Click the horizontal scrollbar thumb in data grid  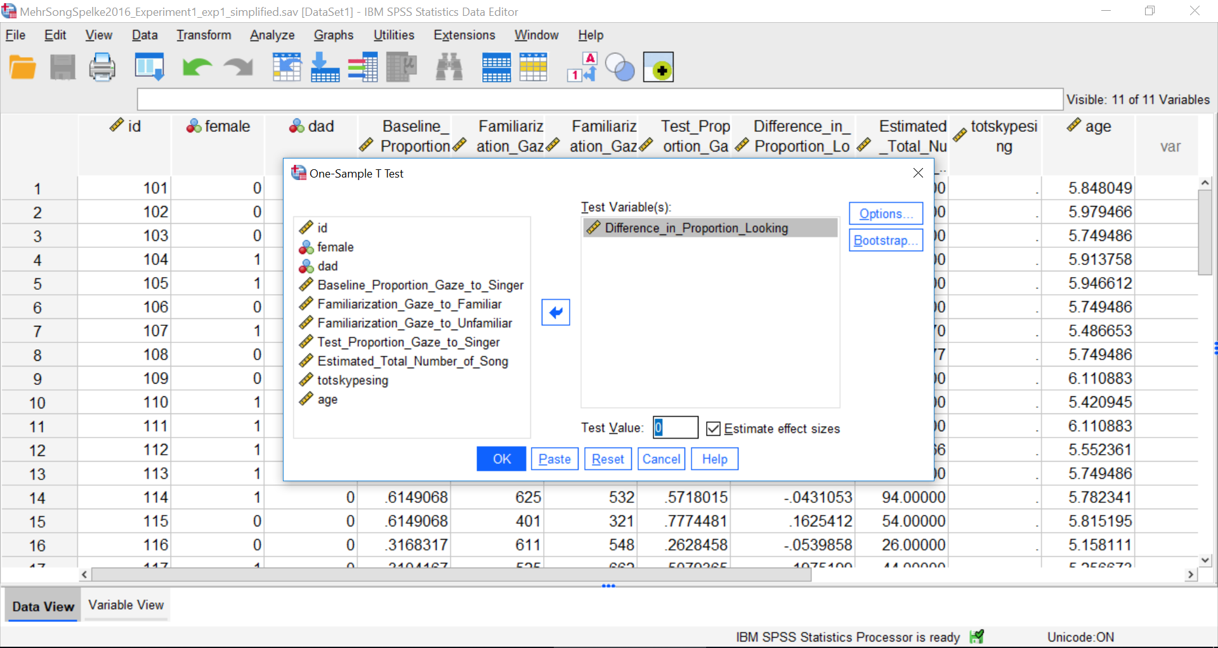[x=452, y=574]
